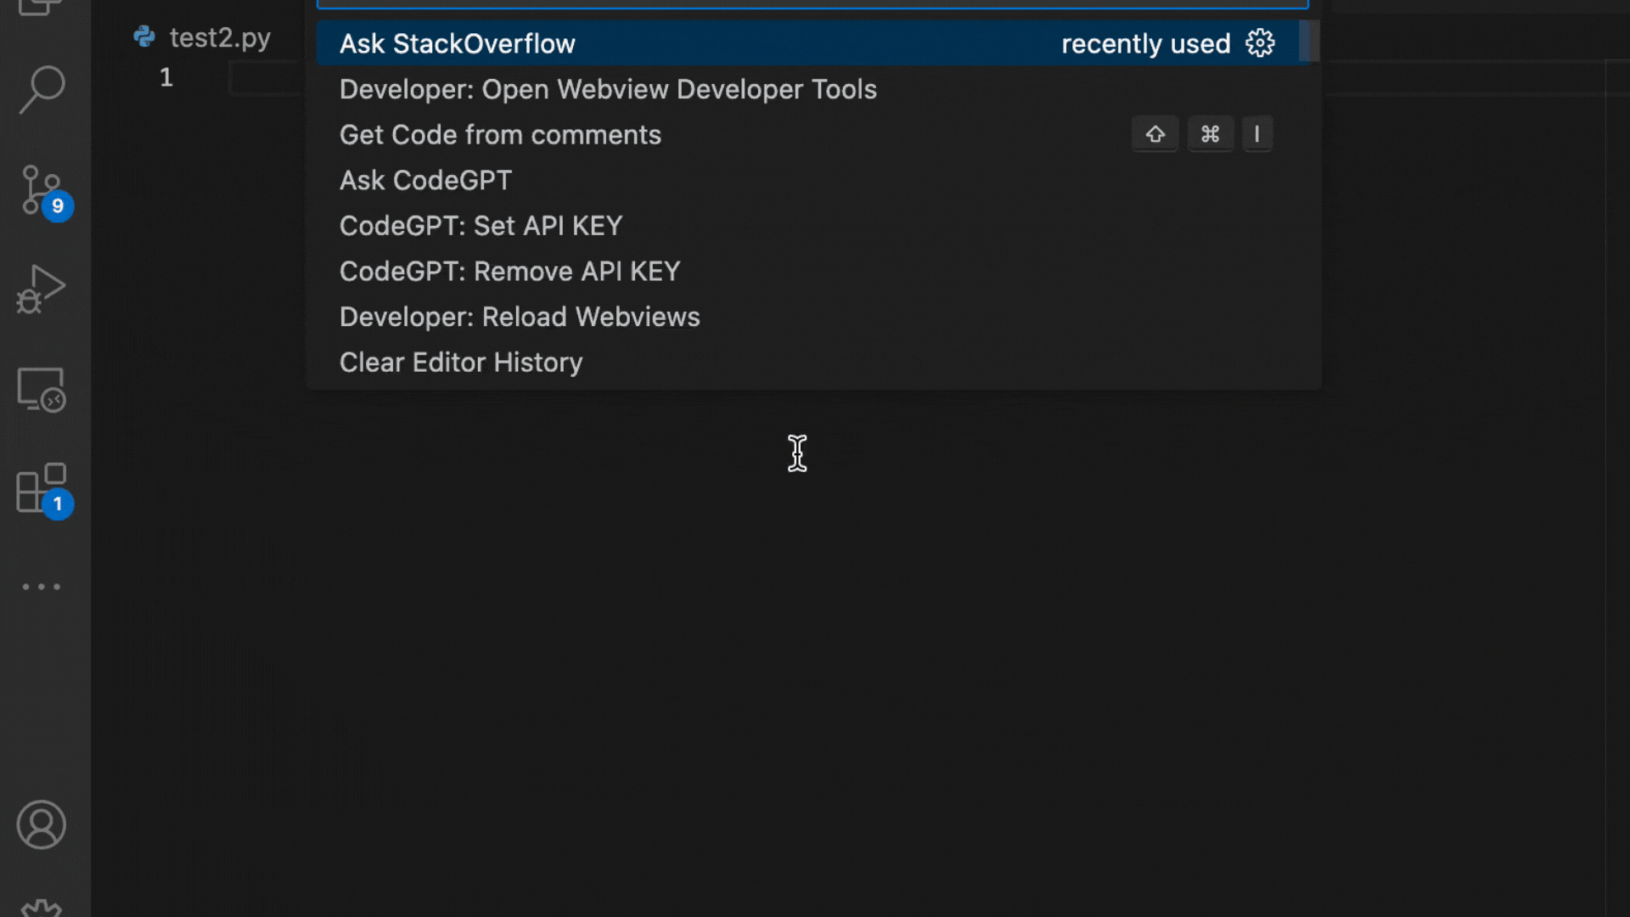Open the Search view icon
The width and height of the screenshot is (1630, 917).
42,89
